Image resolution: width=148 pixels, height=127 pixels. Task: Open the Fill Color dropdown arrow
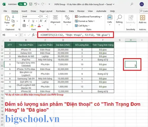(x=35, y=26)
